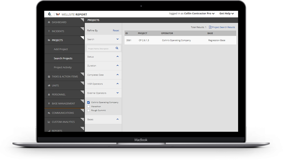Open Base Management in the sidebar

click(x=64, y=103)
